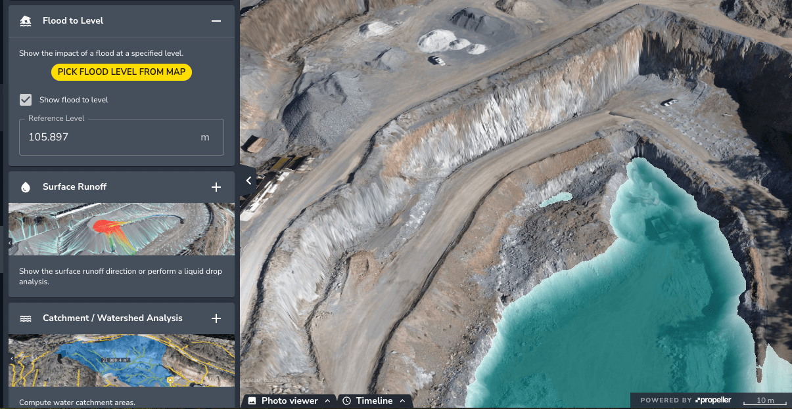Click the Catchment waves icon
Screen dimensions: 792x409
pyautogui.click(x=26, y=318)
